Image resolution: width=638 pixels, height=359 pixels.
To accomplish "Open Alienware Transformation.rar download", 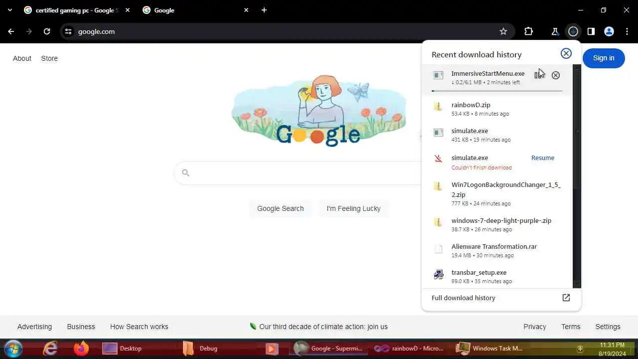I will [497, 250].
